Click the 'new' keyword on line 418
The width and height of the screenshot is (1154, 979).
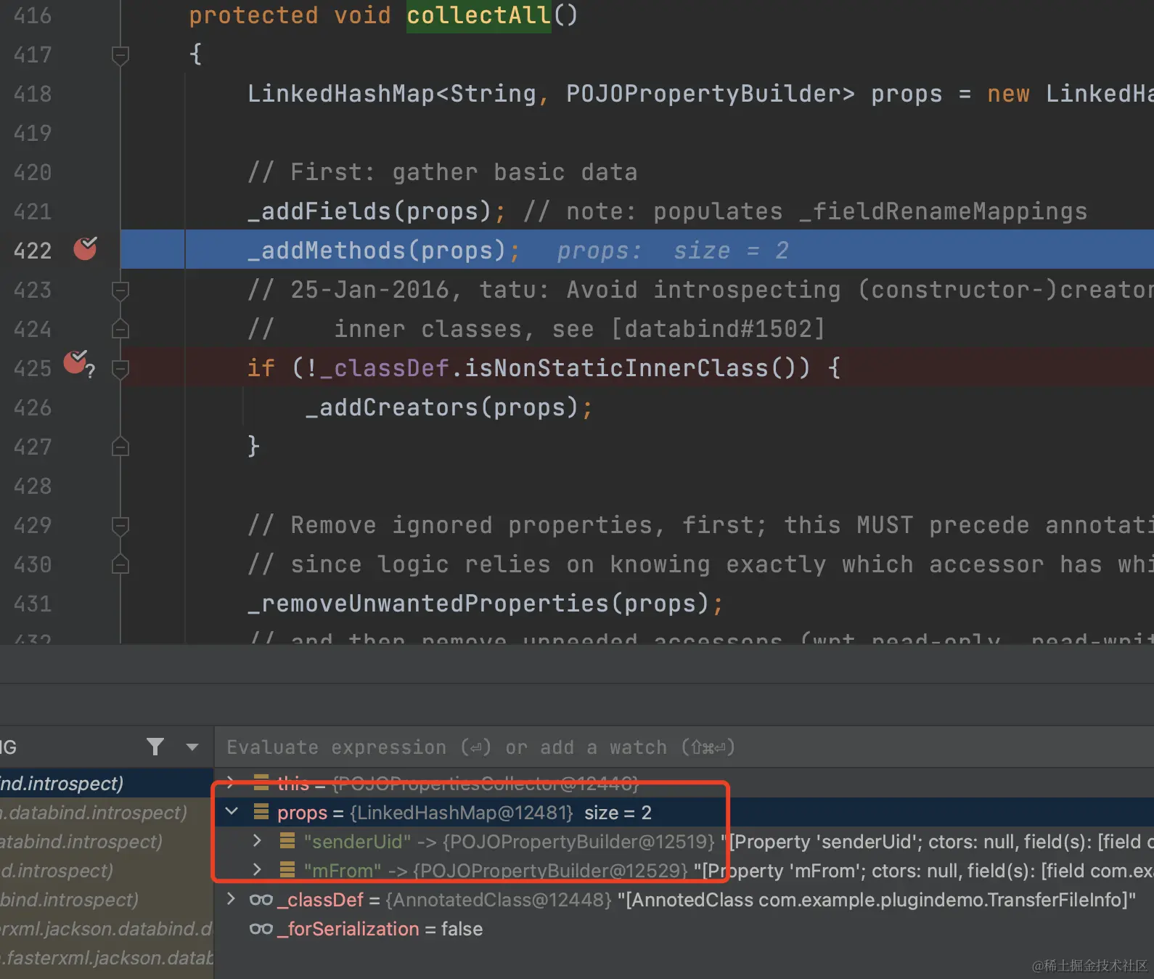(1008, 94)
